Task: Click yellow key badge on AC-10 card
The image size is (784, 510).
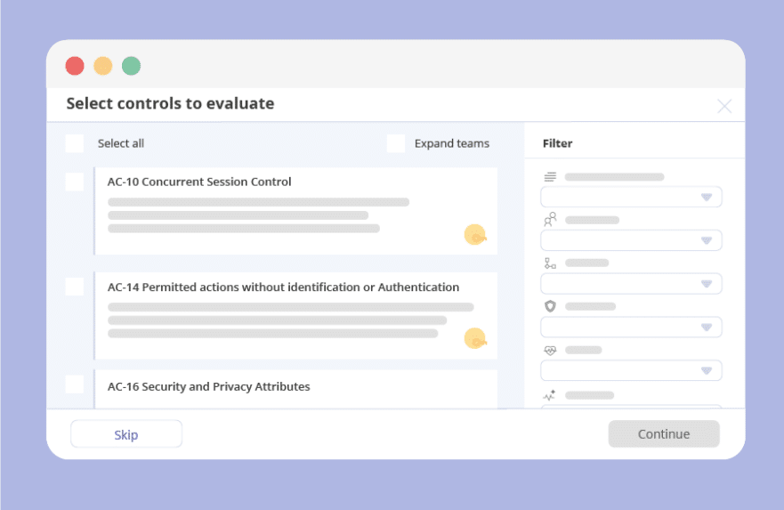Action: point(475,235)
